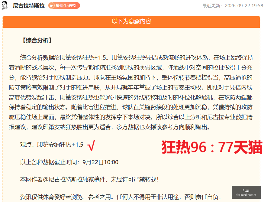Select the orange 以下为隐藏内容 banner
The width and height of the screenshot is (264, 202).
tap(131, 21)
